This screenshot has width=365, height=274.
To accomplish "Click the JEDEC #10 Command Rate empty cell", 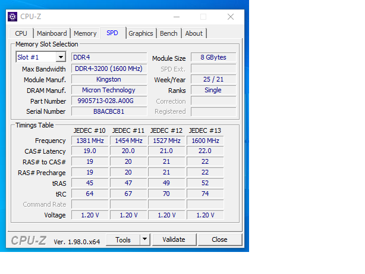I will [x=90, y=204].
